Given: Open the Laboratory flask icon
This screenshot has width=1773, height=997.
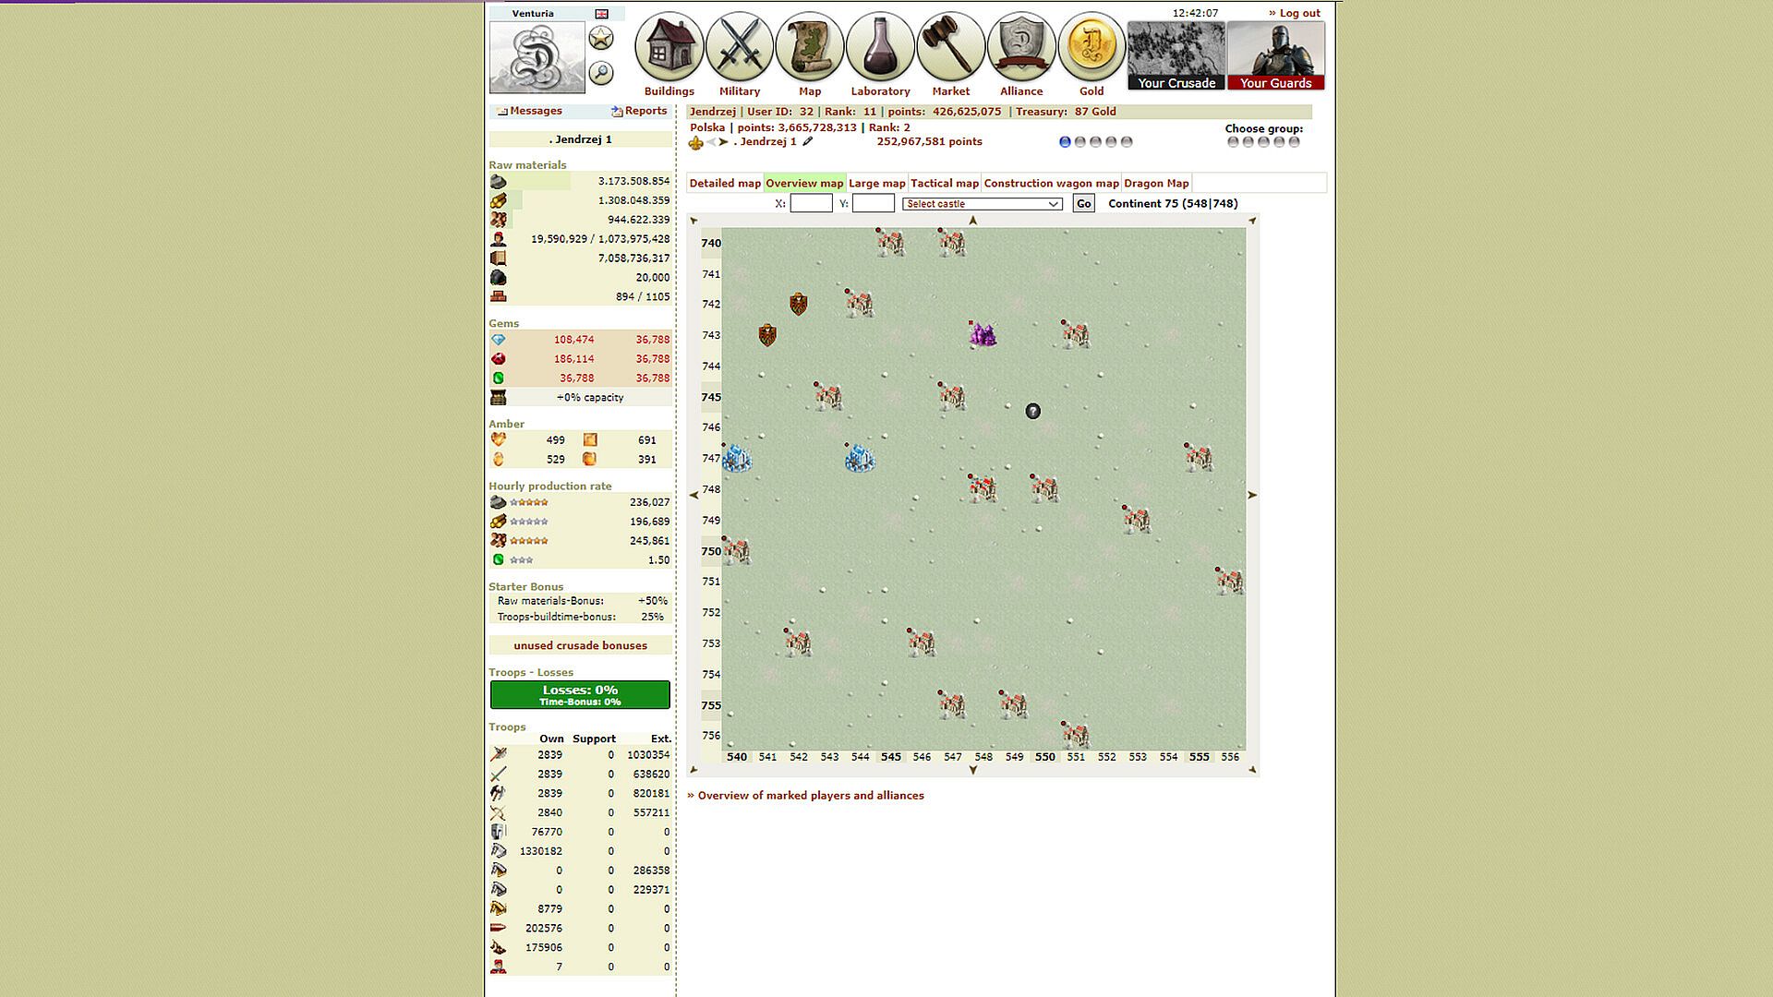Looking at the screenshot, I should click(x=880, y=48).
